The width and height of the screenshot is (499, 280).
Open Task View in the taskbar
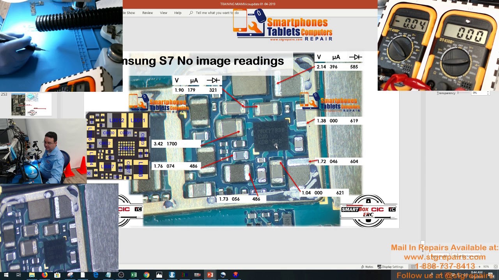point(19,275)
